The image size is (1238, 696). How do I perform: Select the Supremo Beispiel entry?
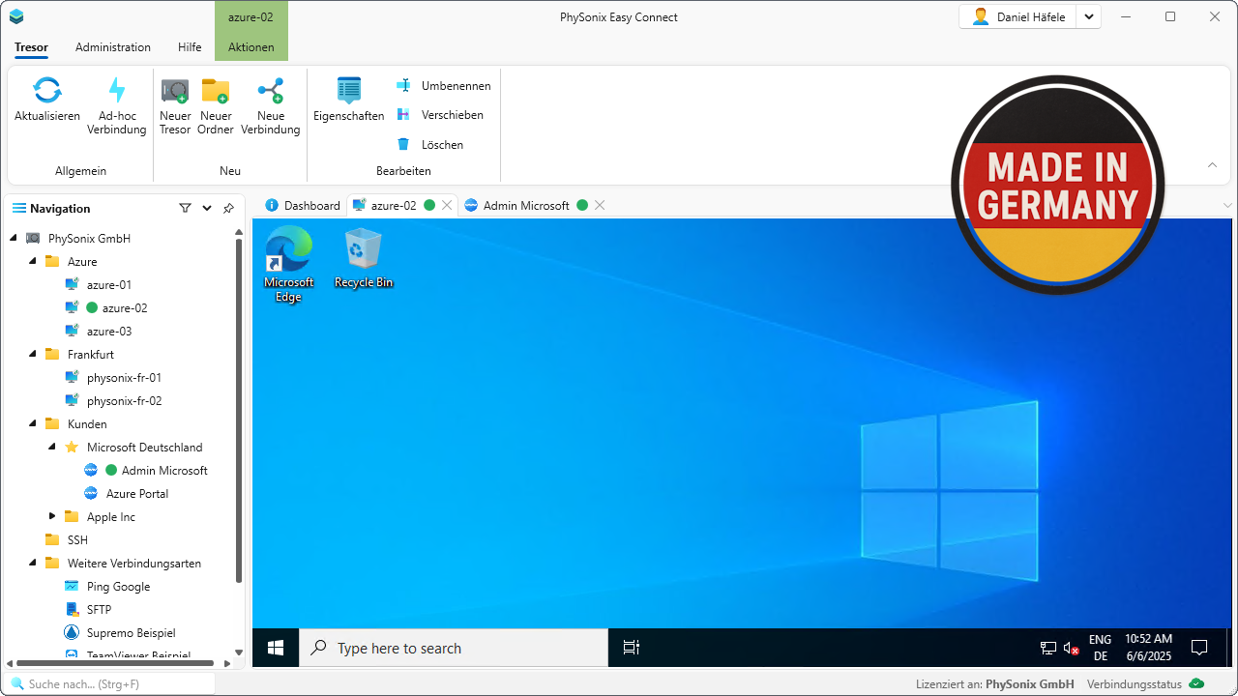pyautogui.click(x=131, y=633)
